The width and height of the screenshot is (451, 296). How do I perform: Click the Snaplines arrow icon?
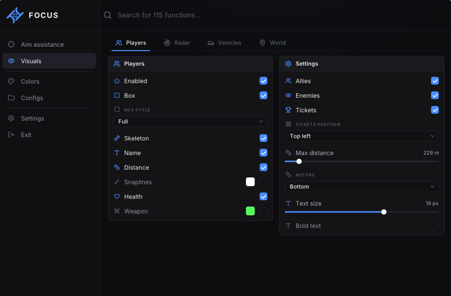(x=117, y=182)
